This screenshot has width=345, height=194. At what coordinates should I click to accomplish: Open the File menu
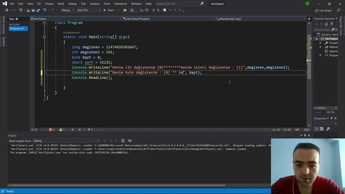click(12, 4)
